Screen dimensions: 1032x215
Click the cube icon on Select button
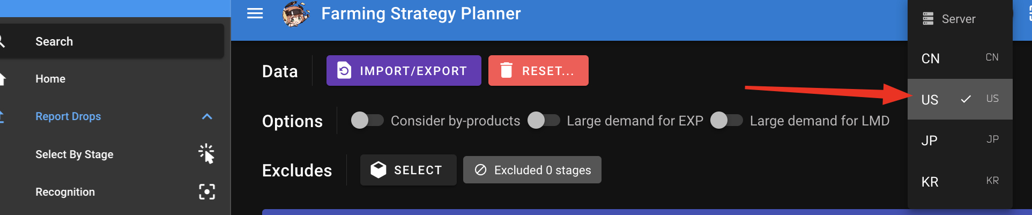(x=378, y=170)
